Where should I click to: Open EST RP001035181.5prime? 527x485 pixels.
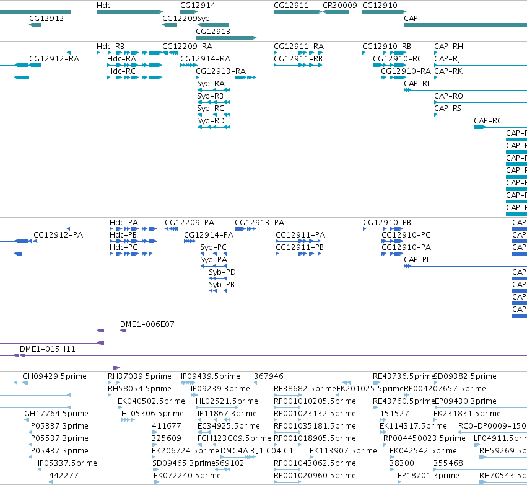click(315, 426)
